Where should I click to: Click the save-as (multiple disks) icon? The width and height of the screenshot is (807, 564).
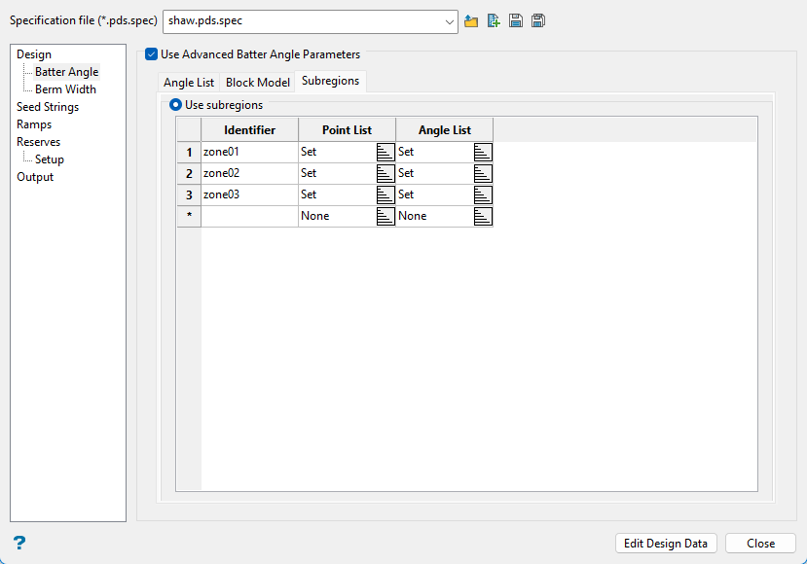click(537, 20)
